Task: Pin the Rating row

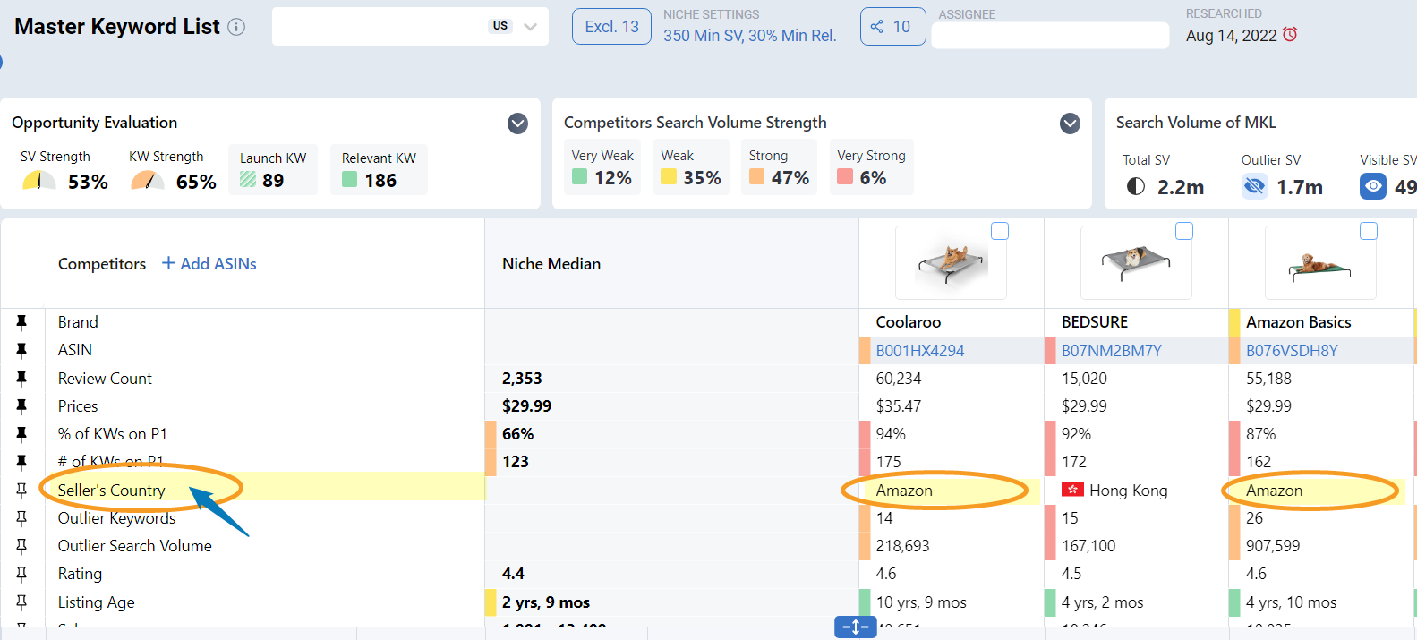Action: click(x=21, y=574)
